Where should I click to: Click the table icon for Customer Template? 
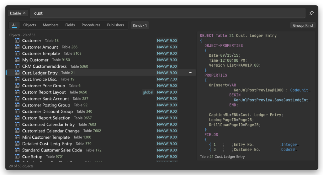[17, 54]
